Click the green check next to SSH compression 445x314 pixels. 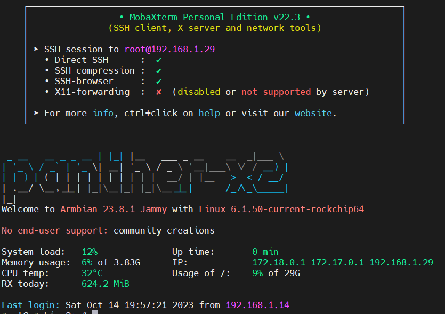tap(159, 71)
